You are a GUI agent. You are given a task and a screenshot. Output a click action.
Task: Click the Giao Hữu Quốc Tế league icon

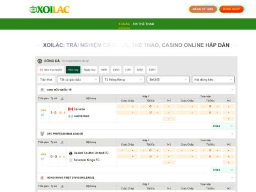(42, 90)
